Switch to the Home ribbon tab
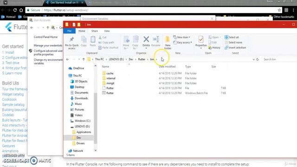297x167 pixels. click(x=82, y=31)
